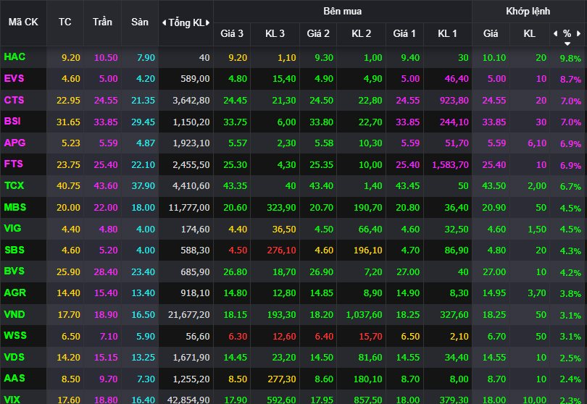Click EVS KL 1 value 46,40
This screenshot has width=587, height=404.
pos(457,79)
